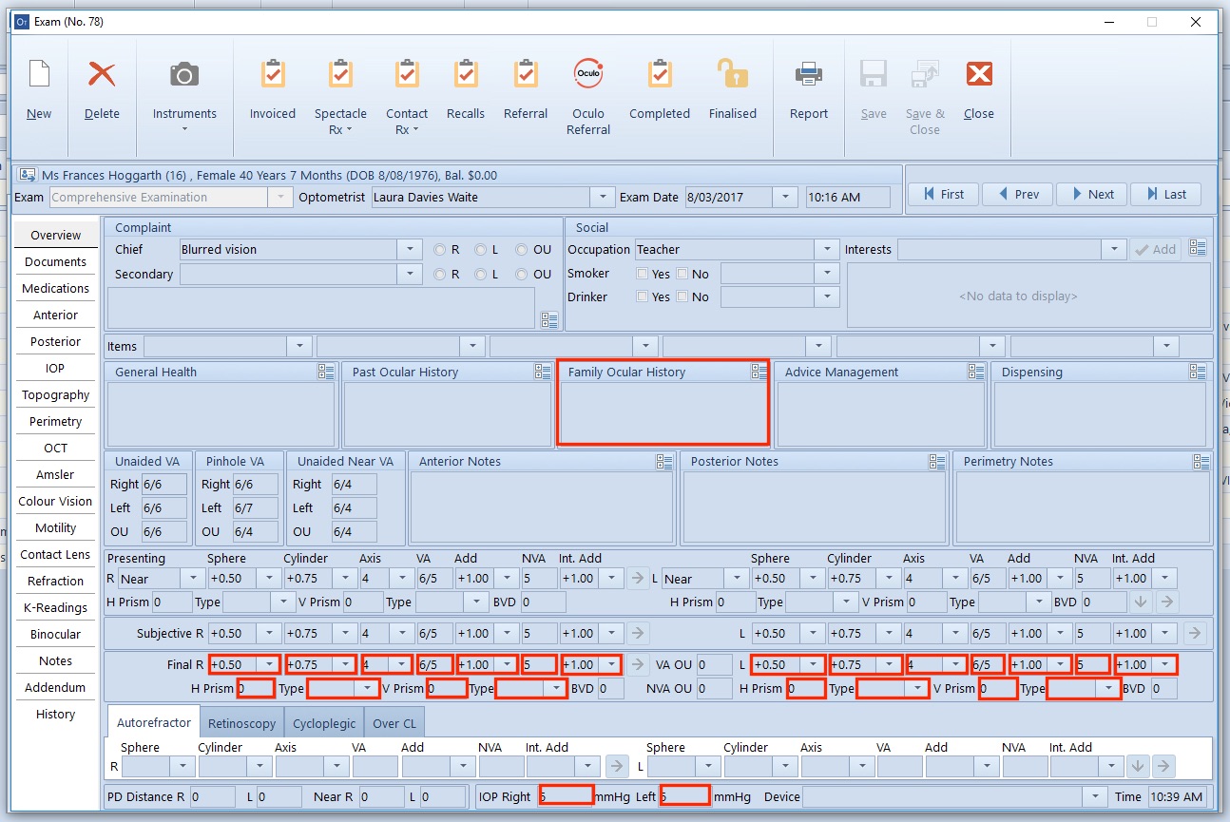This screenshot has height=822, width=1230.
Task: Navigate to the Next exam
Action: pos(1091,194)
